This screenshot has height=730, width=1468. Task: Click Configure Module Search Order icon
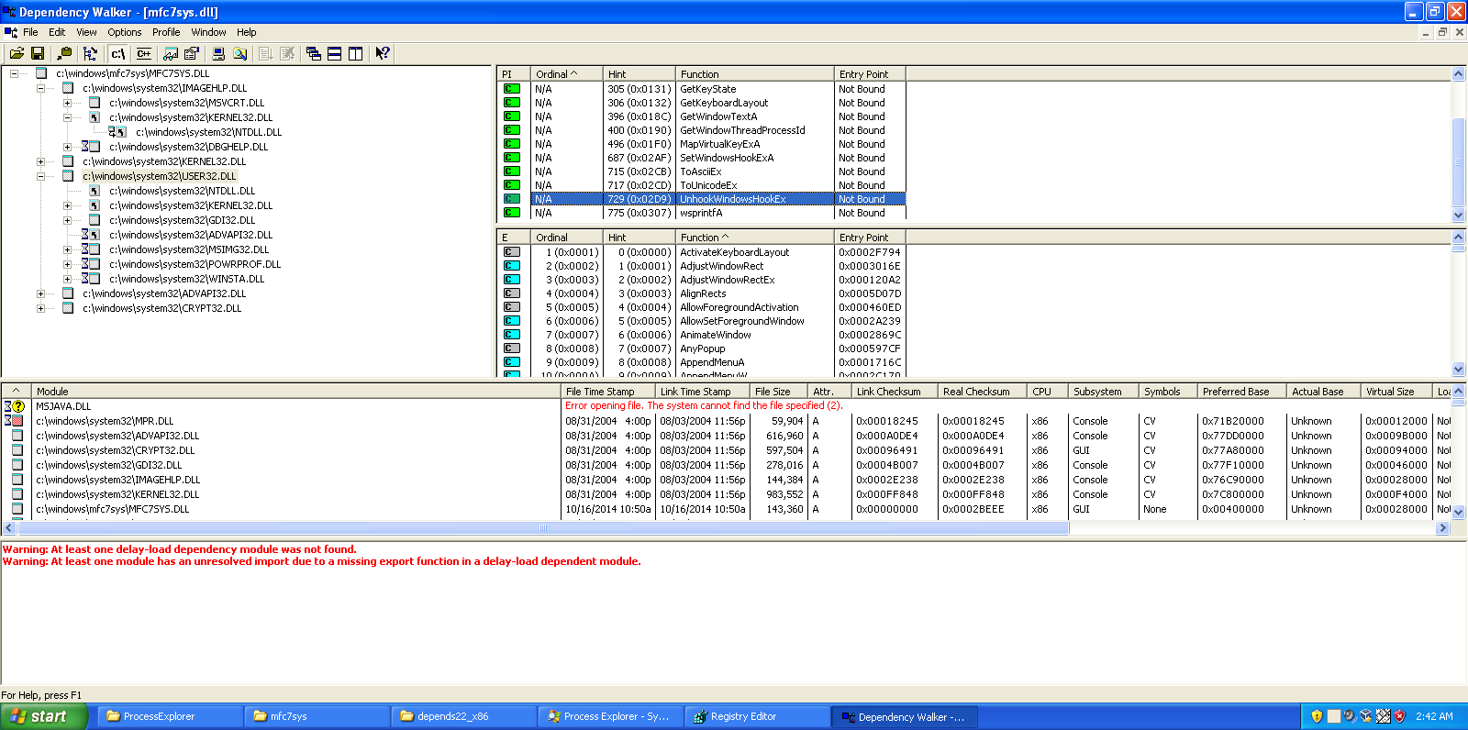click(240, 53)
